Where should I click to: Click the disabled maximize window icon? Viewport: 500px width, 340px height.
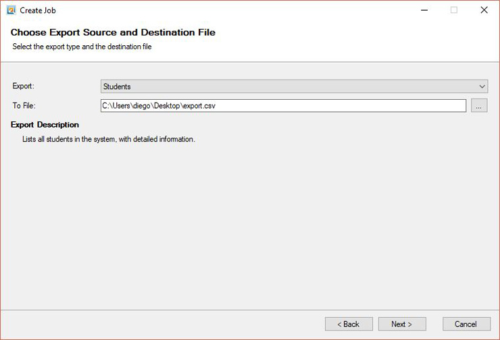coord(454,10)
